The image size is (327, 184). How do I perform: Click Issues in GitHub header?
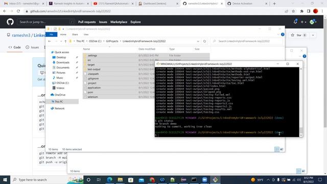[103, 22]
